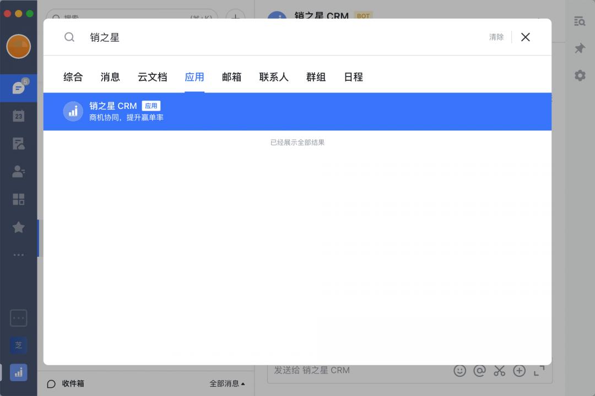Open the plus attachment icon in message bar

pos(520,371)
